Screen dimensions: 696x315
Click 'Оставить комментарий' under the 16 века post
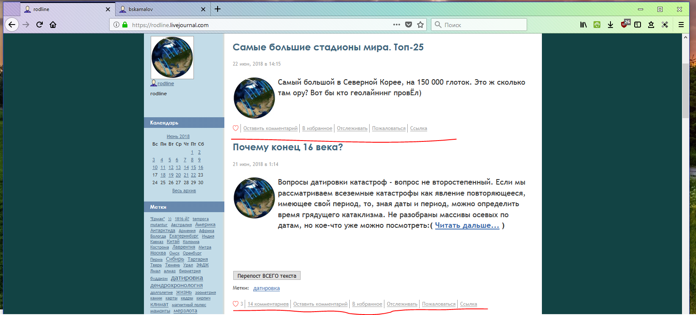320,304
